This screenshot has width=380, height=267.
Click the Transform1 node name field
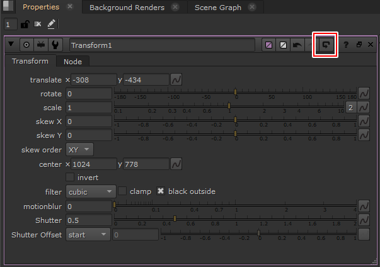pyautogui.click(x=161, y=45)
